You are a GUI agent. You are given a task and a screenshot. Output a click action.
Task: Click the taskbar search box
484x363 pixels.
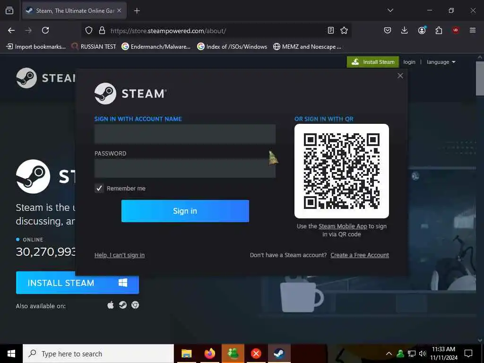point(98,354)
